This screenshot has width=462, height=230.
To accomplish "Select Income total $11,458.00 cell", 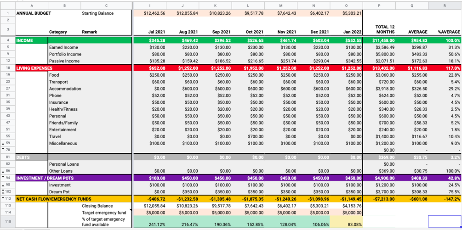I will (x=379, y=40).
